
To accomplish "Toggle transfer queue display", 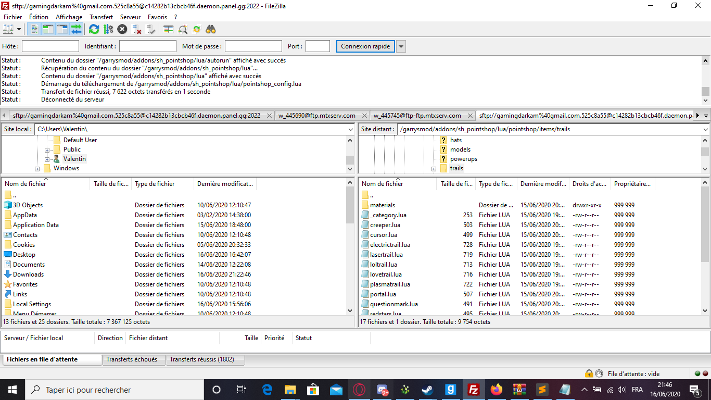I will pyautogui.click(x=77, y=29).
